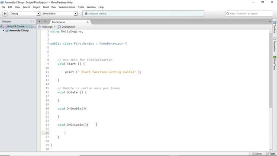Navigate back with left arrow icon
This screenshot has height=156, width=277.
(x=39, y=22)
